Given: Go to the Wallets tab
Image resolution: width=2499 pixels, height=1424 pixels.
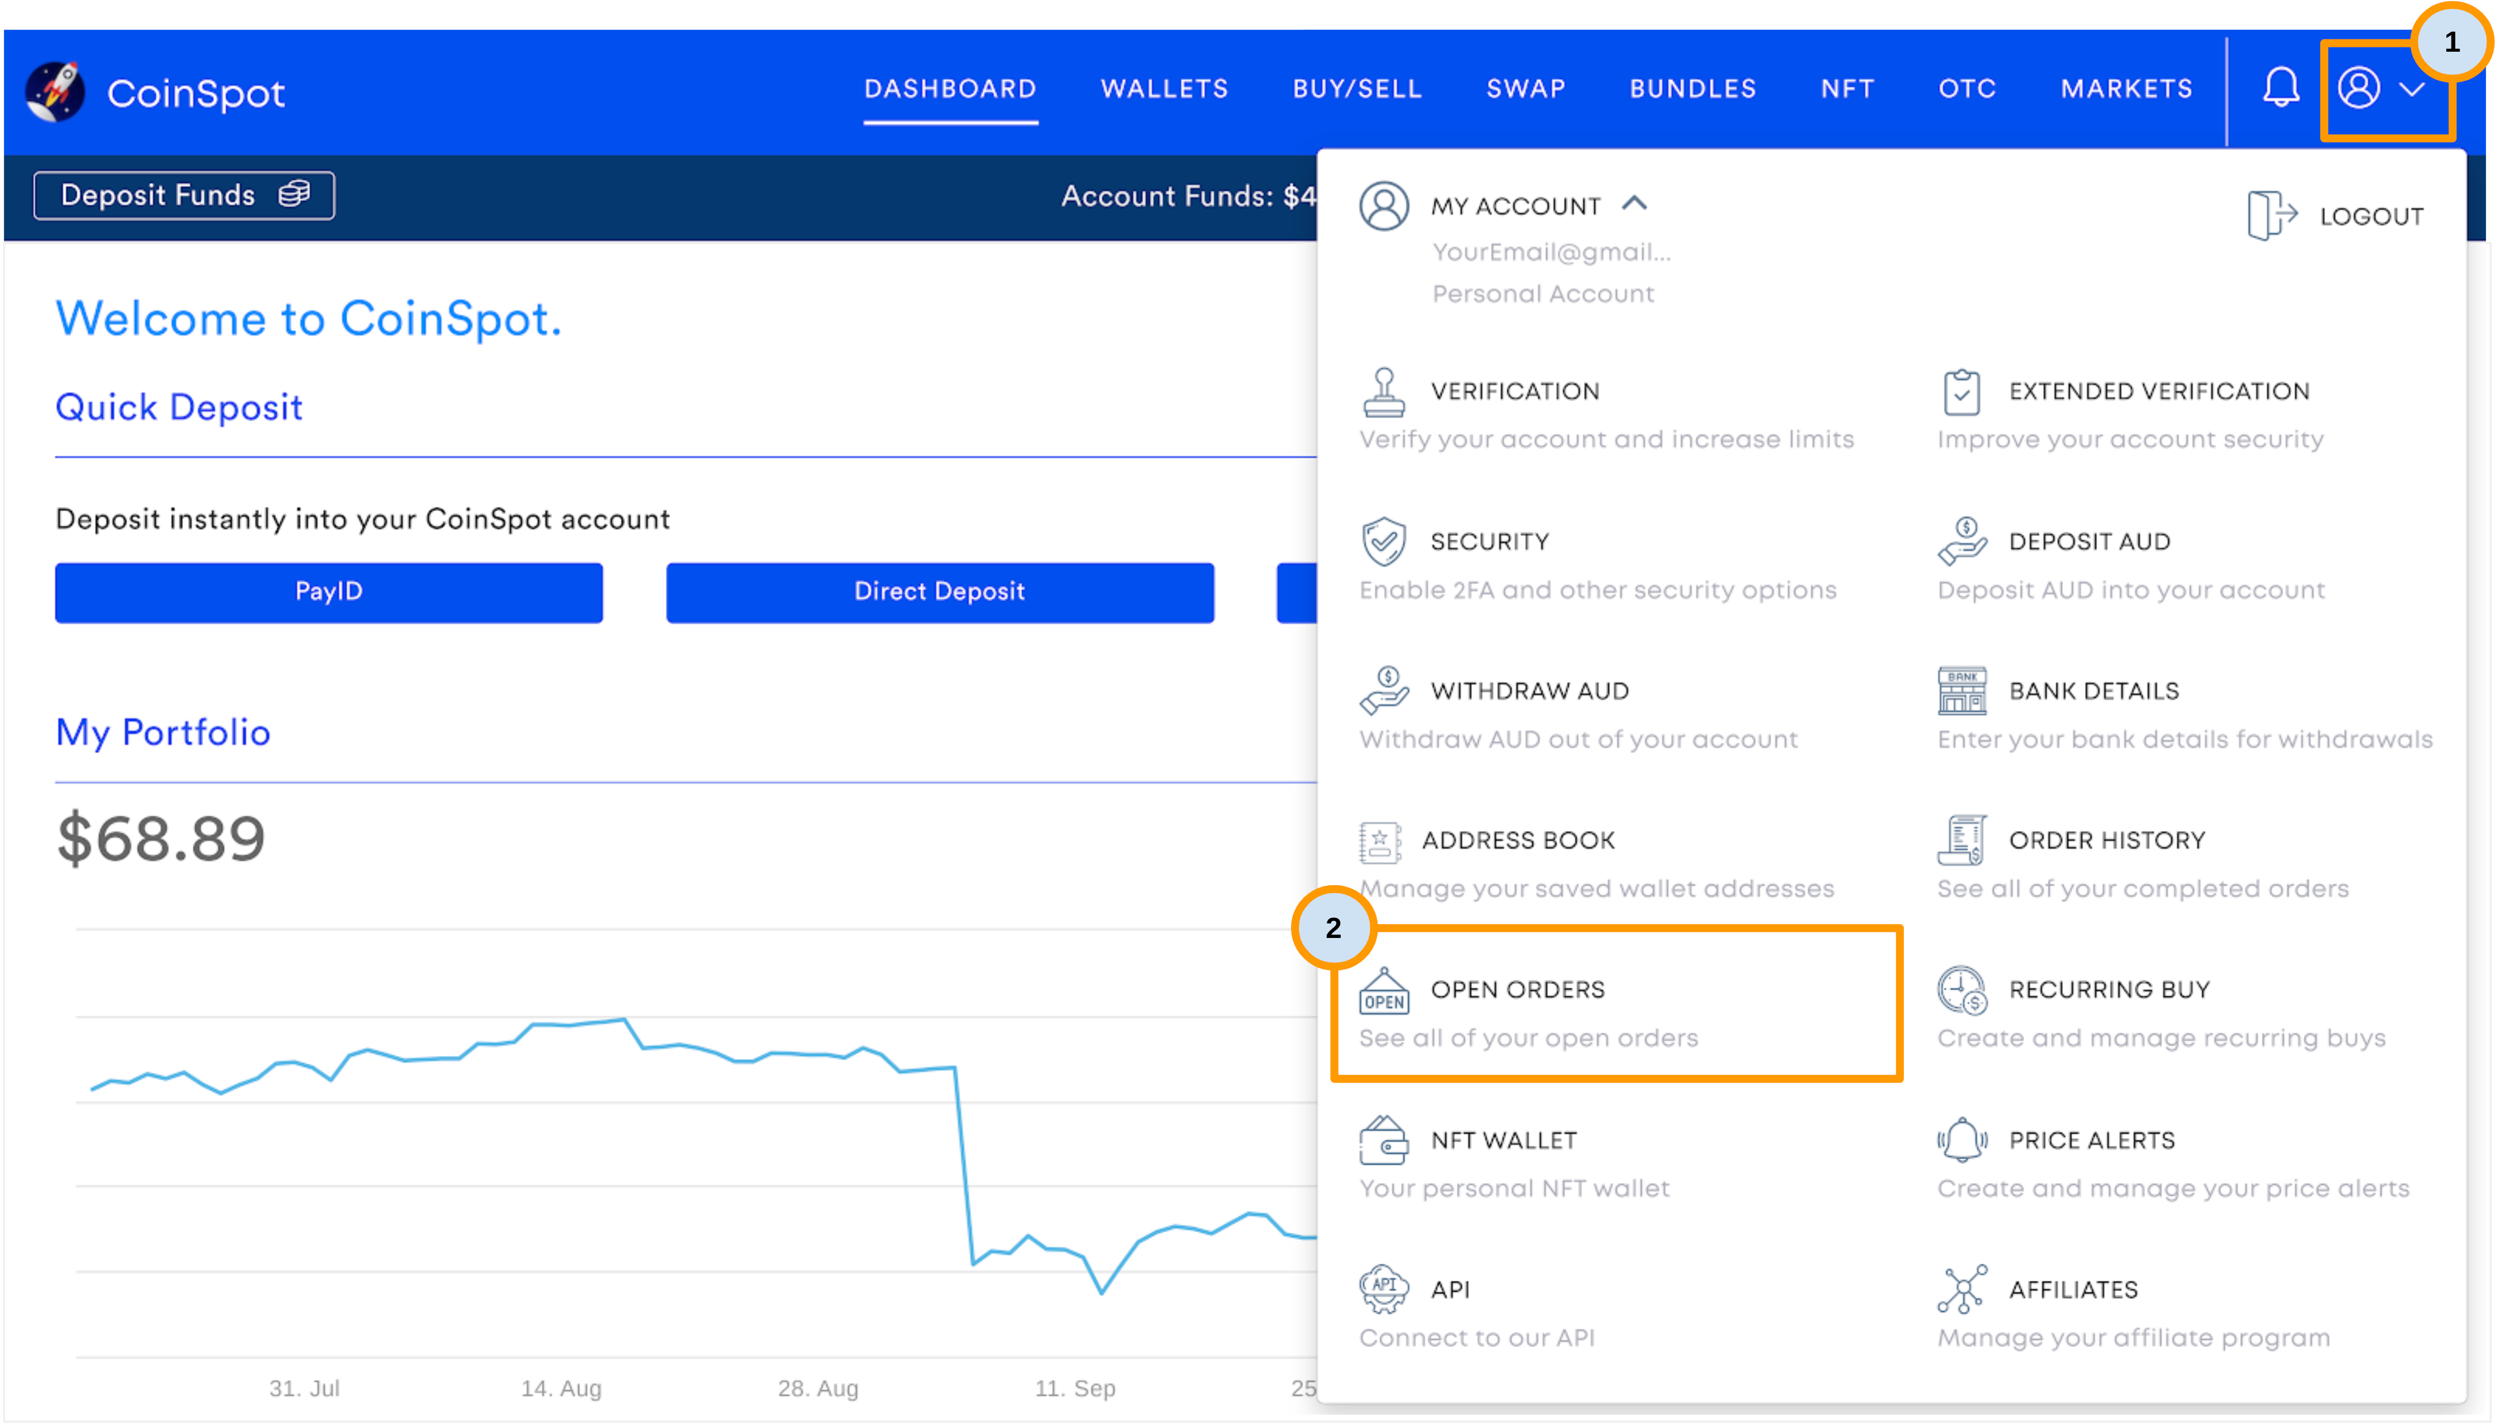Looking at the screenshot, I should 1163,89.
